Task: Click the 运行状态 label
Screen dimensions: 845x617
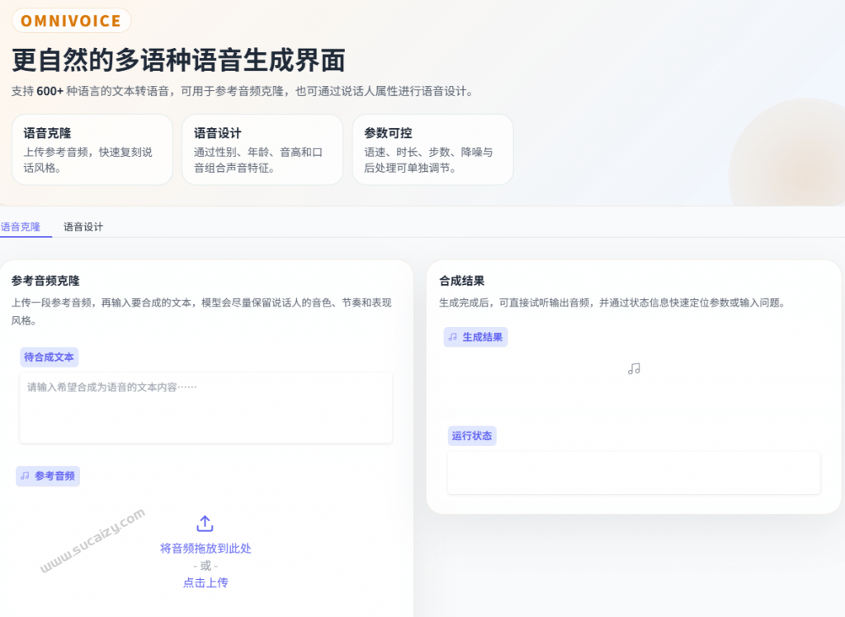Action: [x=471, y=436]
